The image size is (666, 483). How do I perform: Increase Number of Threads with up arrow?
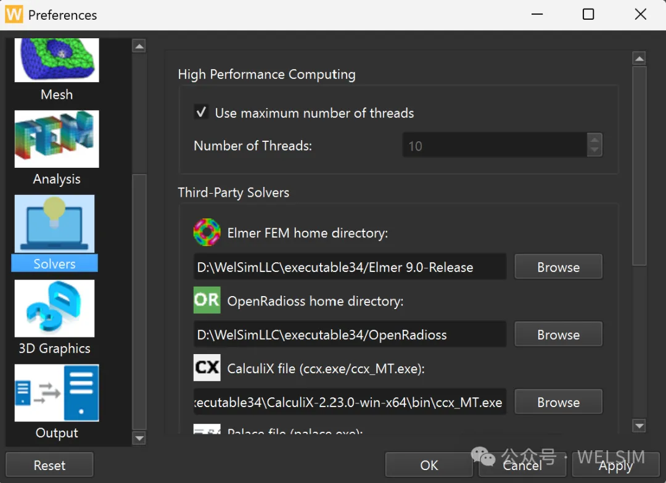pyautogui.click(x=594, y=139)
